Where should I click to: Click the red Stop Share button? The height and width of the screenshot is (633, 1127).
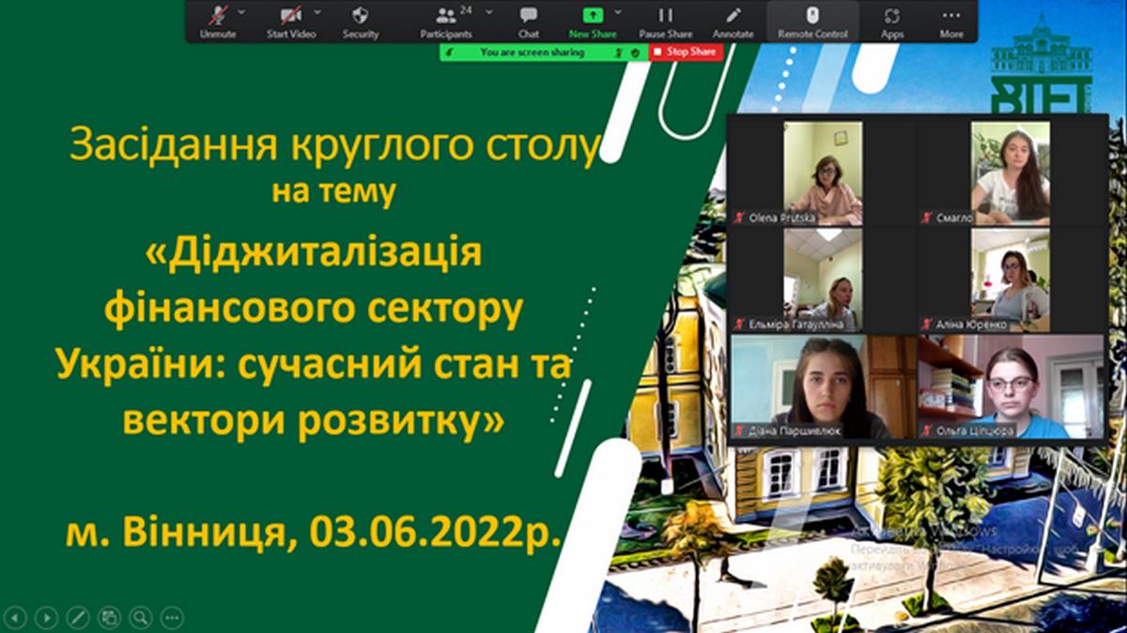(686, 53)
